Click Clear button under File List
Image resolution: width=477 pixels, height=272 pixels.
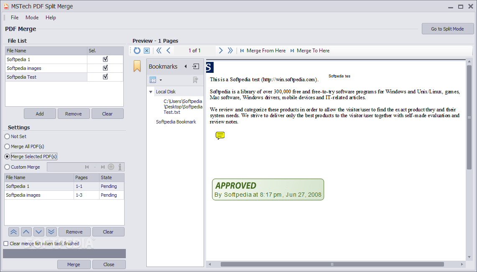pyautogui.click(x=107, y=114)
